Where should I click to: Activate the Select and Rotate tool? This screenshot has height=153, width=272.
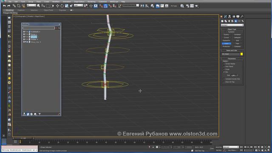pyautogui.click(x=62, y=6)
